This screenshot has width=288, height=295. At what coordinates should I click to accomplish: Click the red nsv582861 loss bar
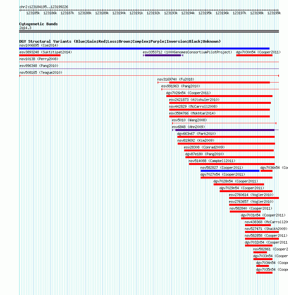(260, 253)
